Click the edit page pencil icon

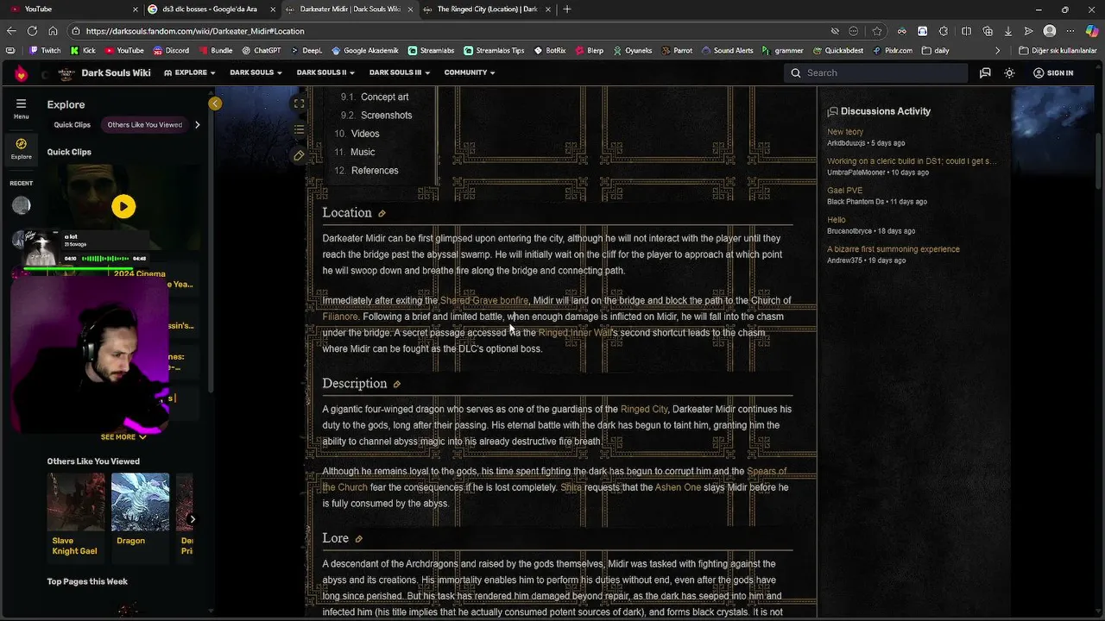point(299,156)
